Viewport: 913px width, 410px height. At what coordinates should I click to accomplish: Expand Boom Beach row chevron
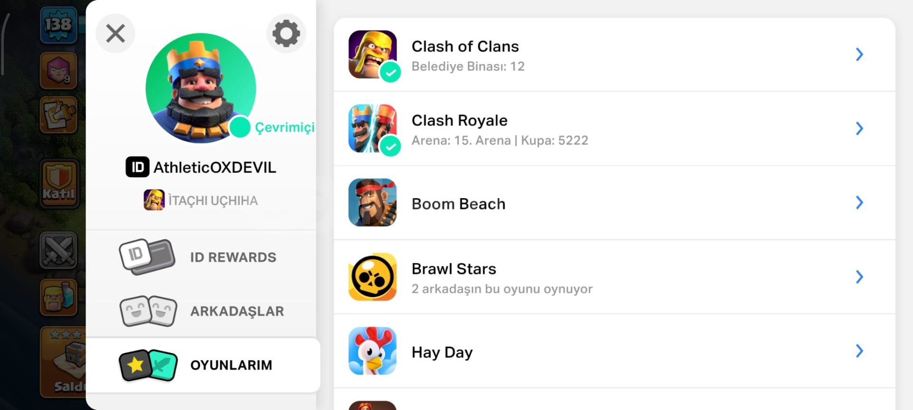(x=859, y=202)
